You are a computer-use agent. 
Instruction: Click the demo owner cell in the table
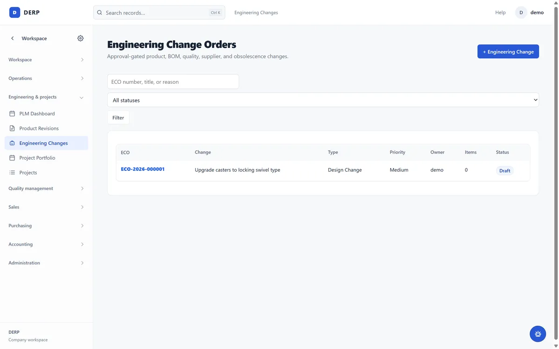tap(437, 170)
